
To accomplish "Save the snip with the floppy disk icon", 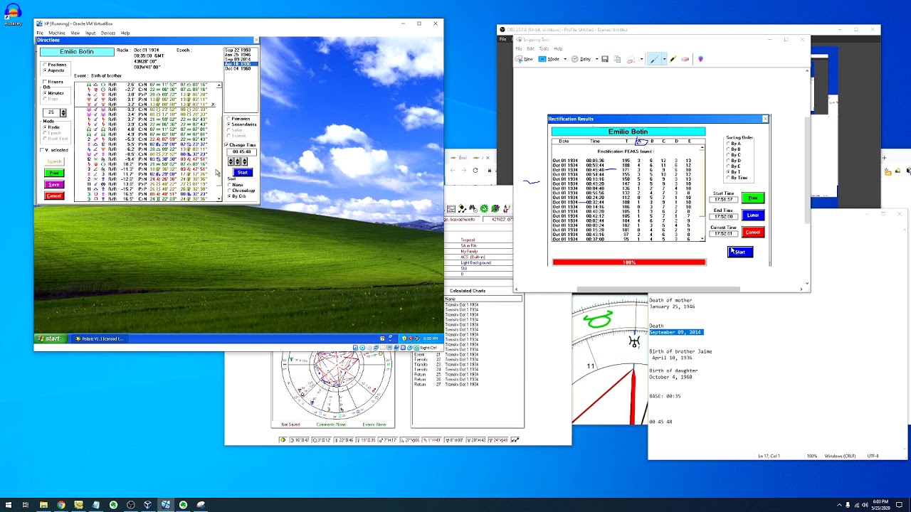I will [x=605, y=59].
